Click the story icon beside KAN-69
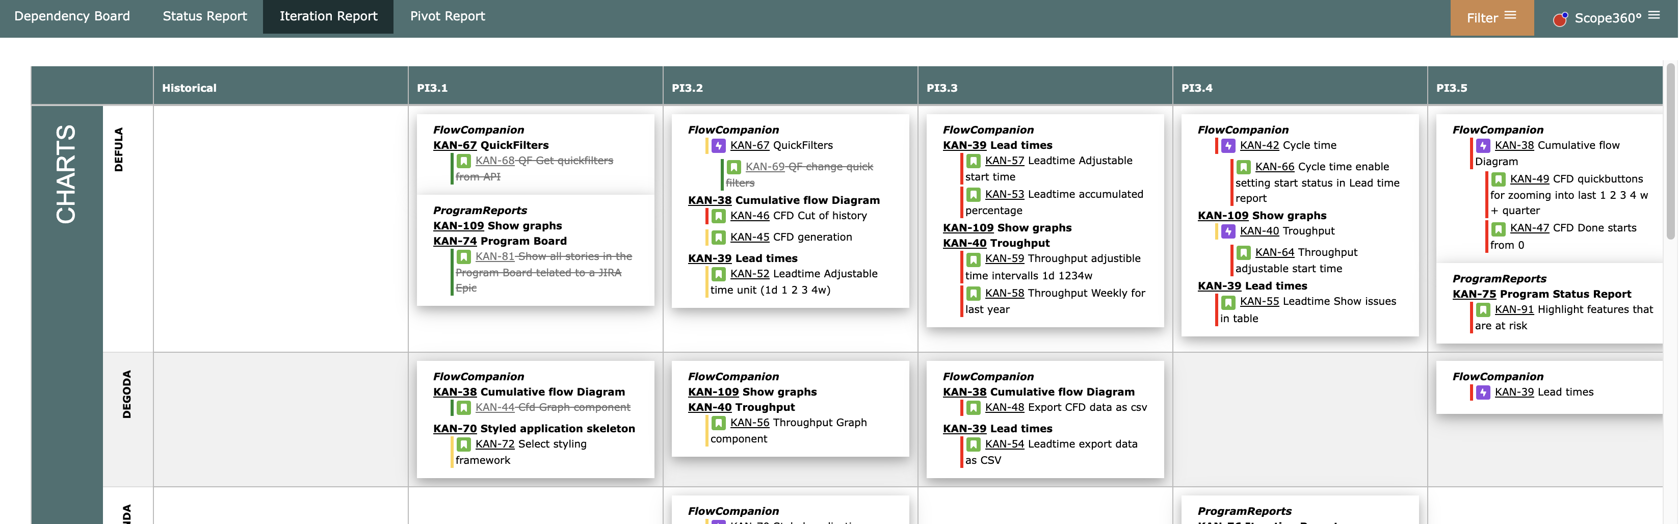The height and width of the screenshot is (524, 1679). (x=734, y=167)
